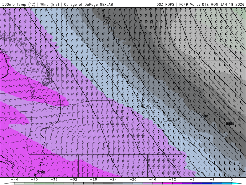
Task: Click the -8 color scale label
Action: (x=192, y=179)
